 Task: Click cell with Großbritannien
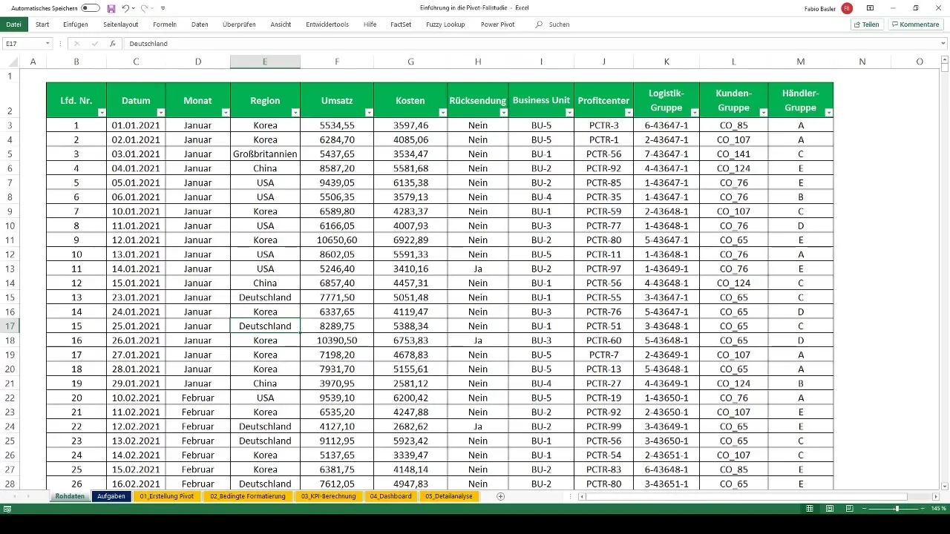tap(265, 154)
